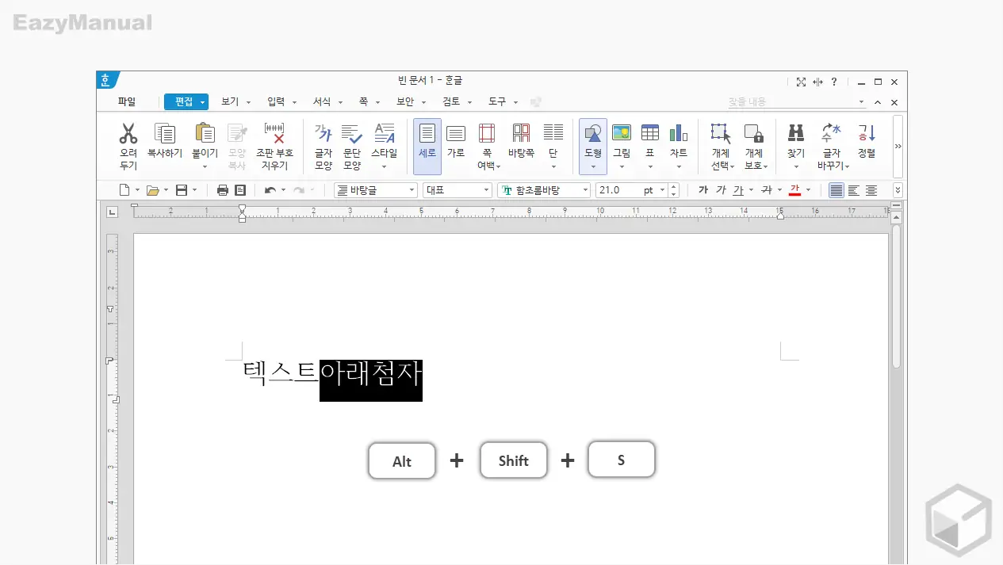Toggle strikethrough 가 formatting
The width and height of the screenshot is (1003, 565).
pos(767,190)
